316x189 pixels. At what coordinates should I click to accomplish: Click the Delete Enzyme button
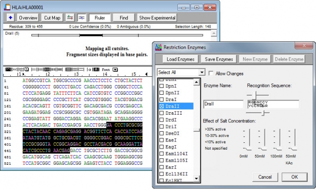click(x=289, y=59)
